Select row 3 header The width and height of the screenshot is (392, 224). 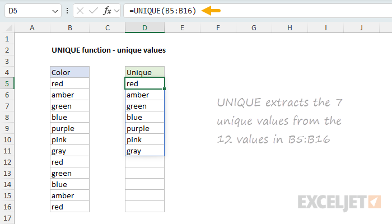[x=7, y=61]
